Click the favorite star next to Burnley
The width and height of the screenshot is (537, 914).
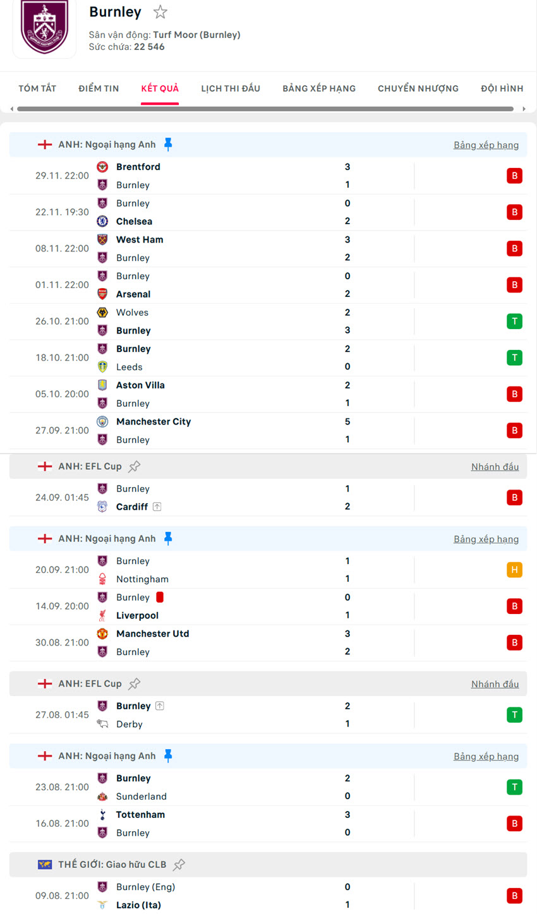pos(160,12)
